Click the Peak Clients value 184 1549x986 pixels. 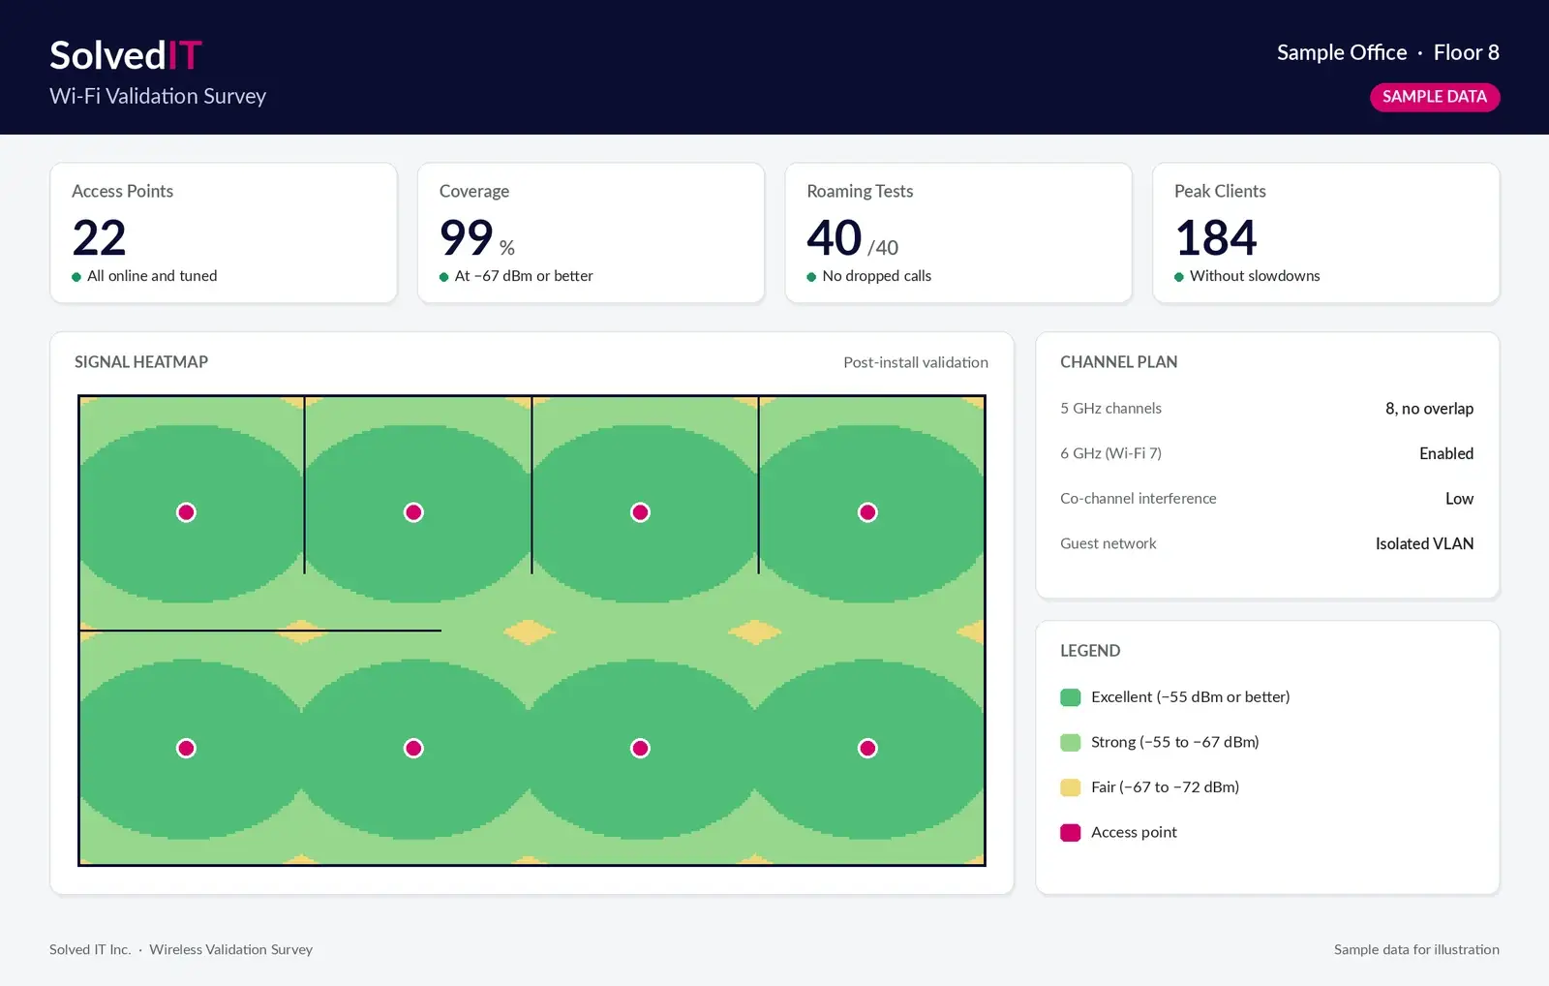pos(1216,237)
